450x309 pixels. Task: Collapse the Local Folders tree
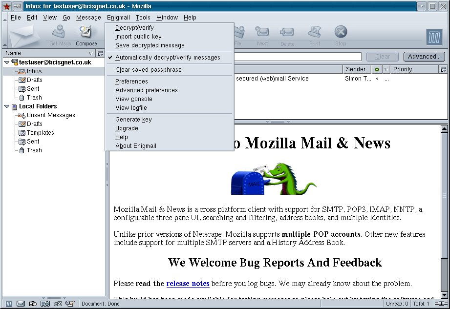[7, 106]
